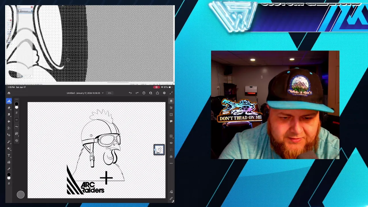Select the chicken layer thumbnail
368x207 pixels.
159,150
